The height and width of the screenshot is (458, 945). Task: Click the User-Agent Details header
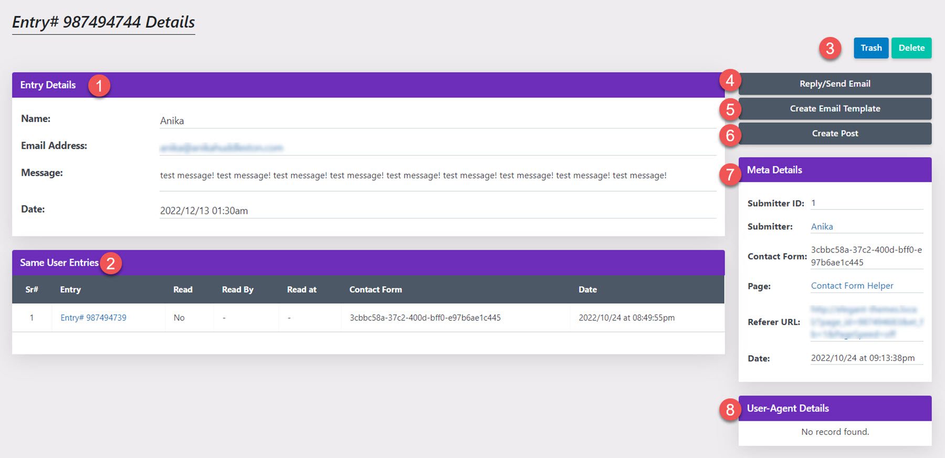[x=835, y=408]
